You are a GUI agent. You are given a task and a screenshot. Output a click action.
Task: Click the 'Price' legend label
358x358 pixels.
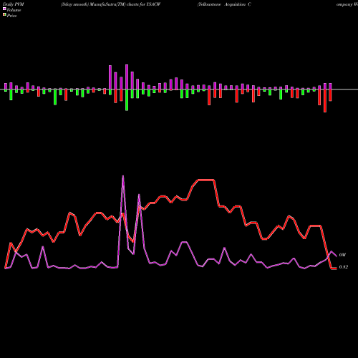11,16
